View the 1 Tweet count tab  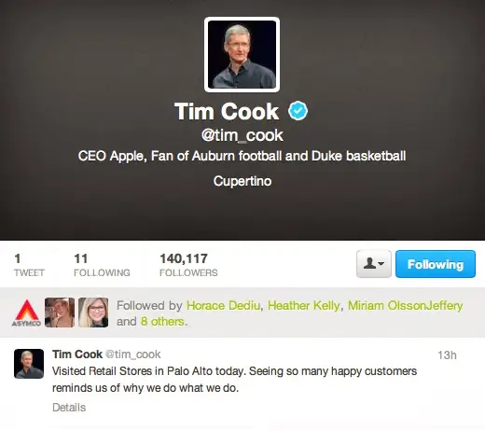[29, 265]
